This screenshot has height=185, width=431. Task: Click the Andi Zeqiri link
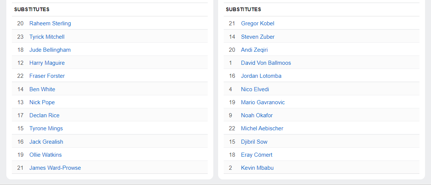point(254,50)
